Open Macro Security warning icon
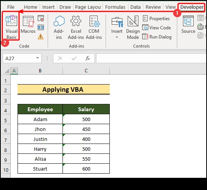The image size is (207, 190). 40,37
